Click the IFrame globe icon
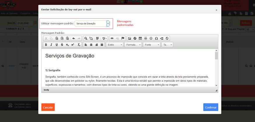255x122 pixels. [x=167, y=38]
